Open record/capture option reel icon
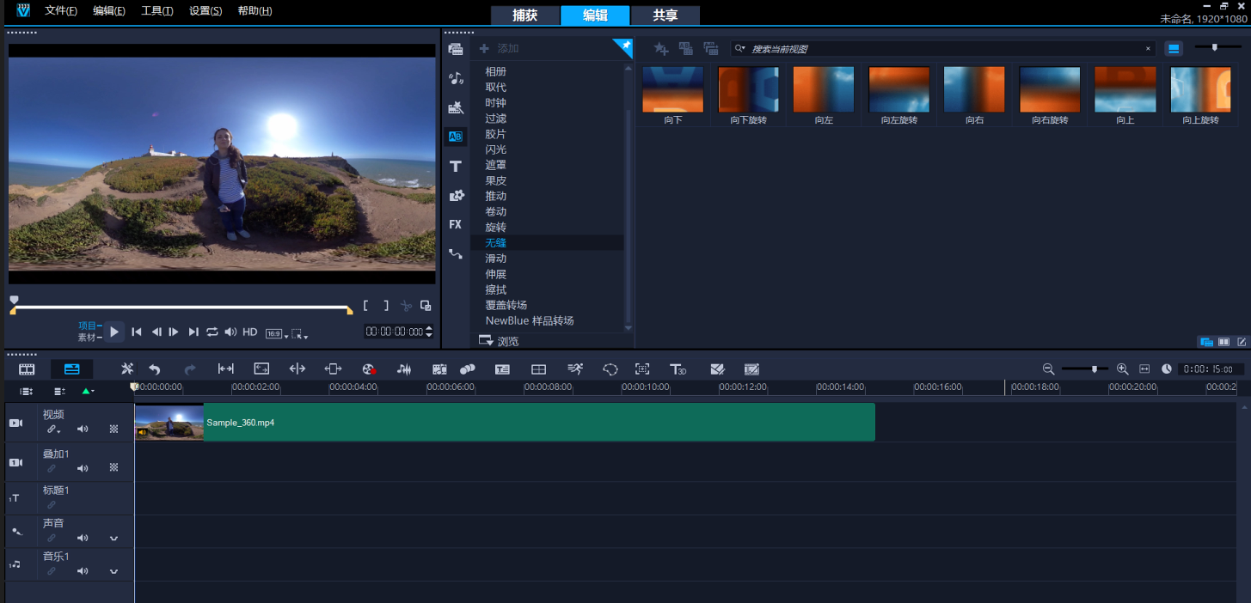The width and height of the screenshot is (1251, 603). pos(368,368)
